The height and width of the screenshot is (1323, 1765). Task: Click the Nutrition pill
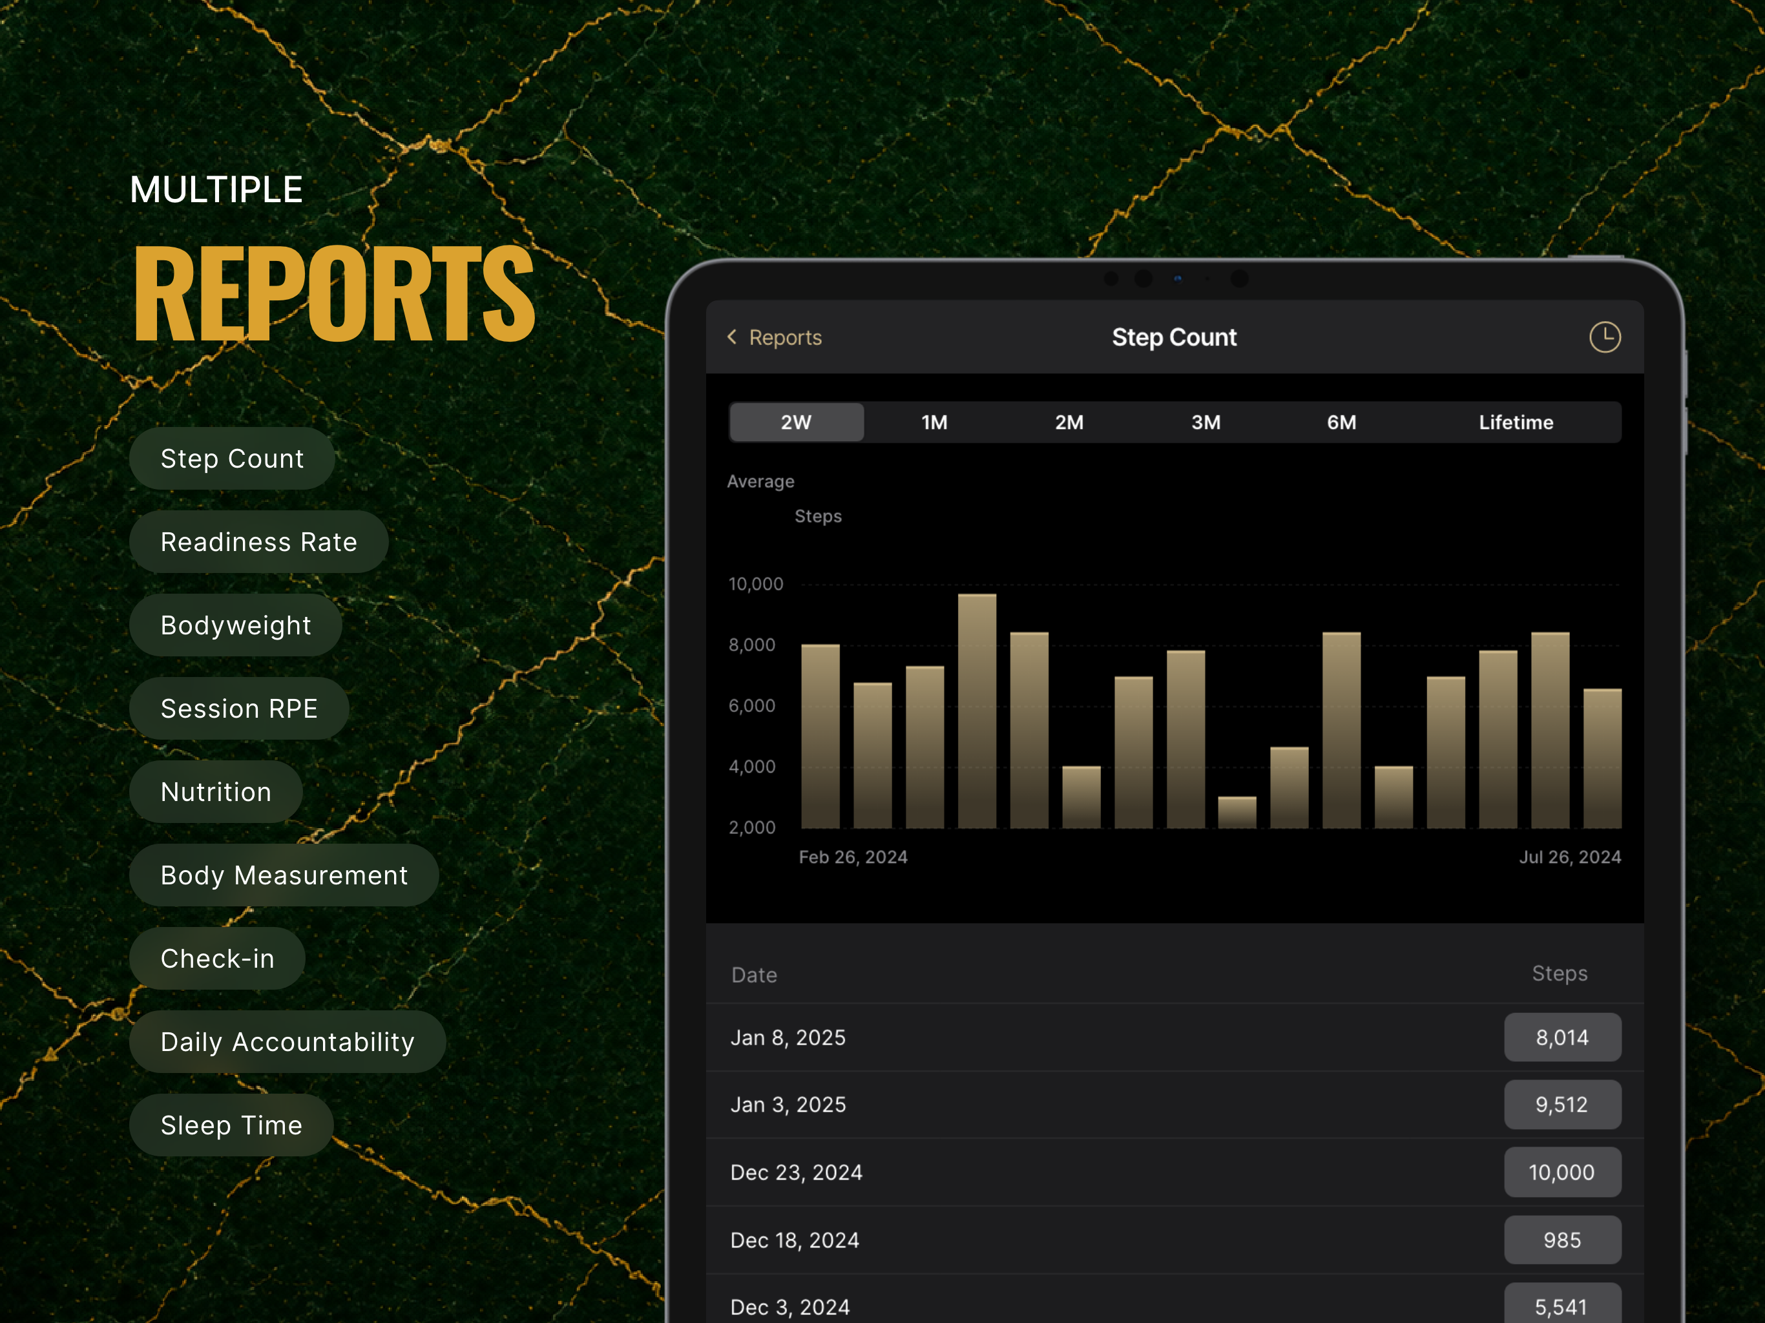click(215, 791)
